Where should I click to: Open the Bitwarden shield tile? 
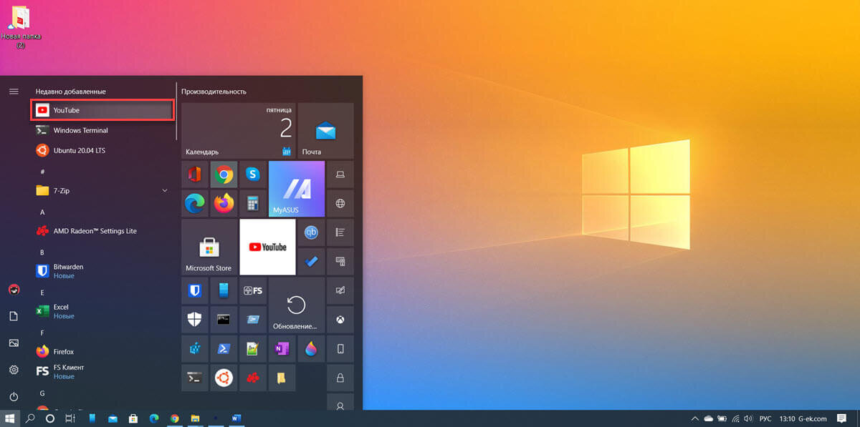point(195,290)
